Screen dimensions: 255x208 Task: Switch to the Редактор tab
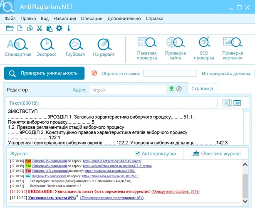point(17,90)
